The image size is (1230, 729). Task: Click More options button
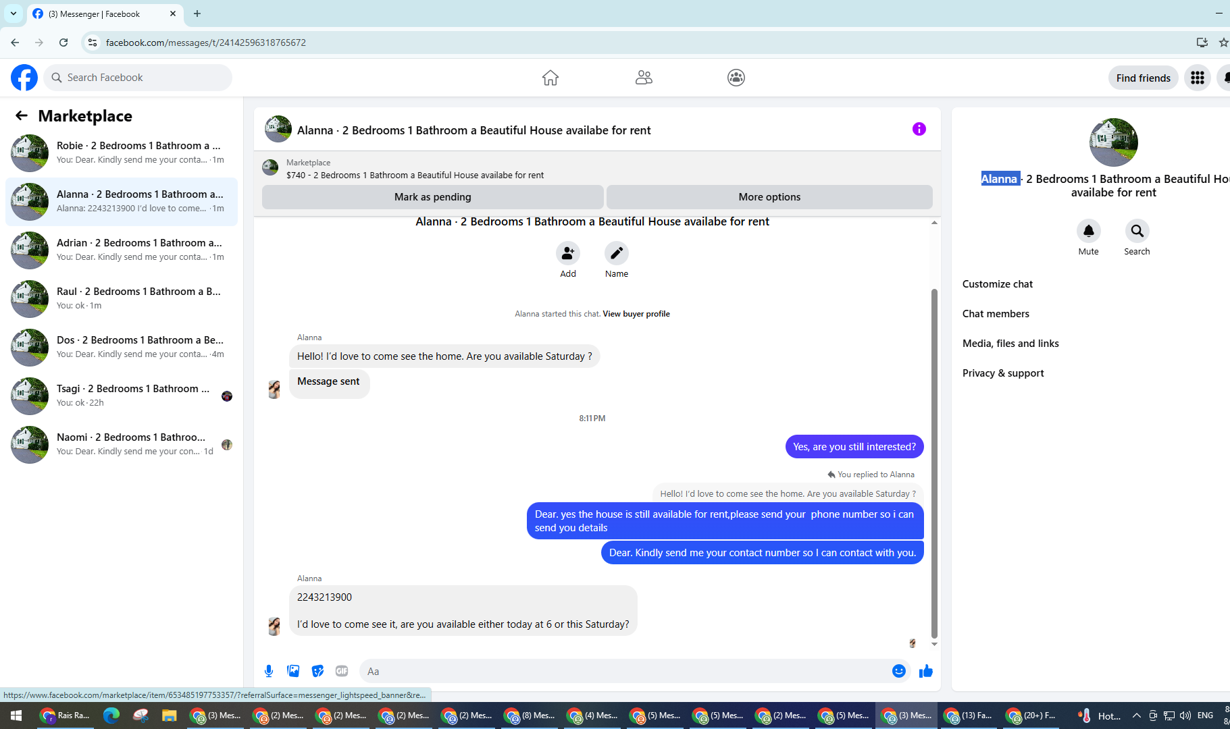tap(769, 197)
